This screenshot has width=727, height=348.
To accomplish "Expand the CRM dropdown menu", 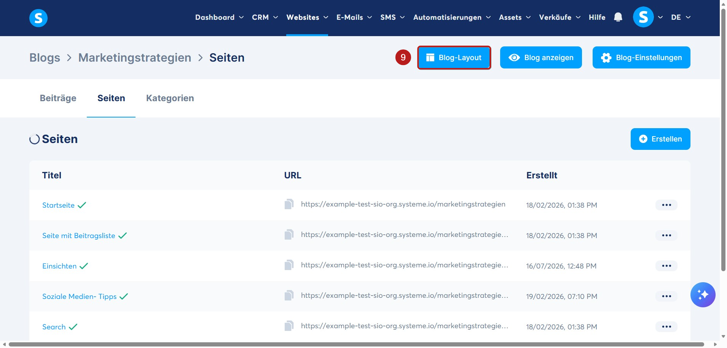I will (x=265, y=17).
